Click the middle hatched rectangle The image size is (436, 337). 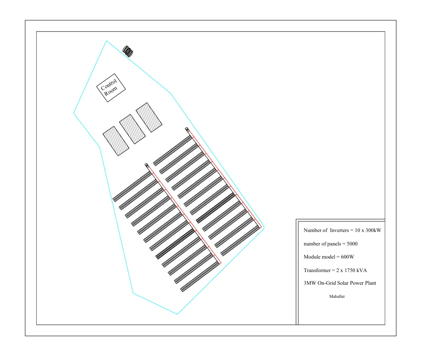132,129
